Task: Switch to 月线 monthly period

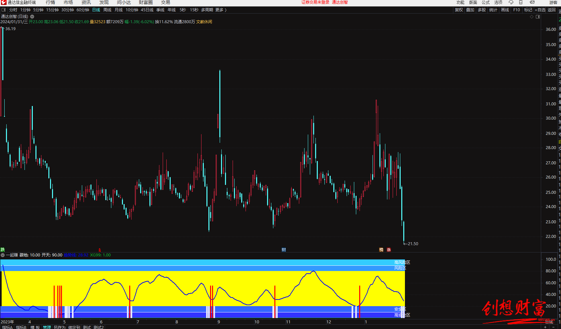Action: click(119, 10)
